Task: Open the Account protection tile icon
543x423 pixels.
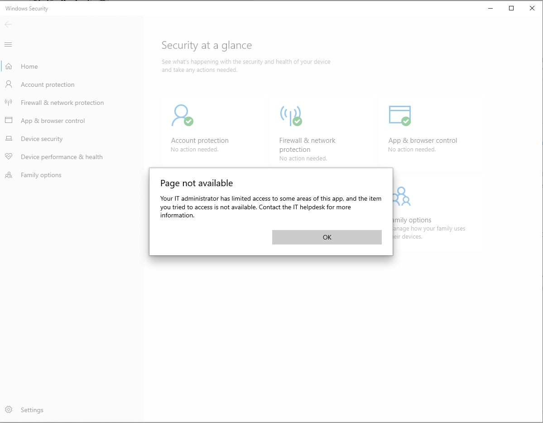Action: coord(183,115)
